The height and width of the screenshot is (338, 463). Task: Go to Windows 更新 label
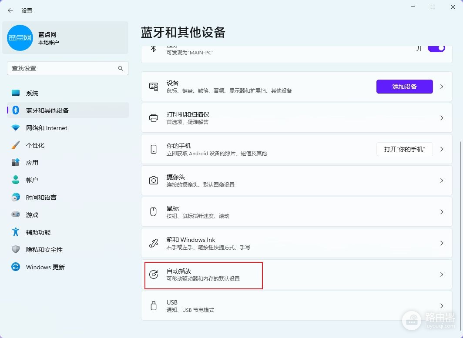coord(45,267)
